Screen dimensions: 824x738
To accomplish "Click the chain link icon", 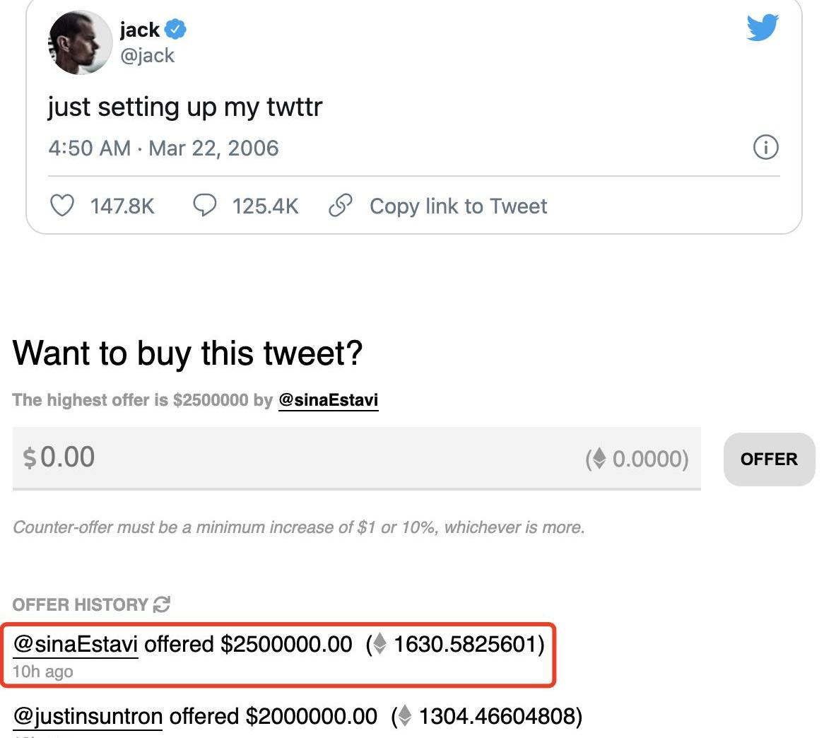I will [x=341, y=206].
